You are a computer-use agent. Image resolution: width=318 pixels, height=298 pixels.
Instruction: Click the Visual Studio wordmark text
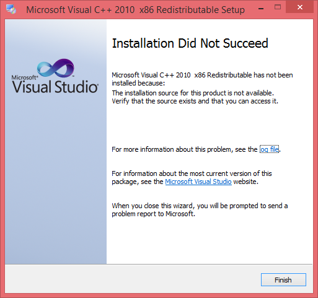point(55,87)
